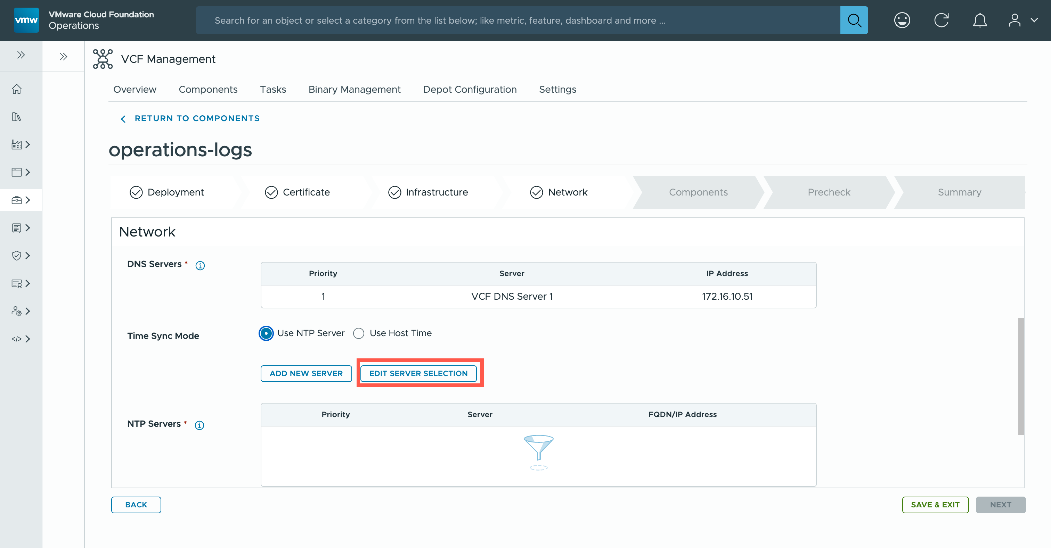This screenshot has height=548, width=1051.
Task: Click the search magnifier button
Action: click(x=854, y=20)
